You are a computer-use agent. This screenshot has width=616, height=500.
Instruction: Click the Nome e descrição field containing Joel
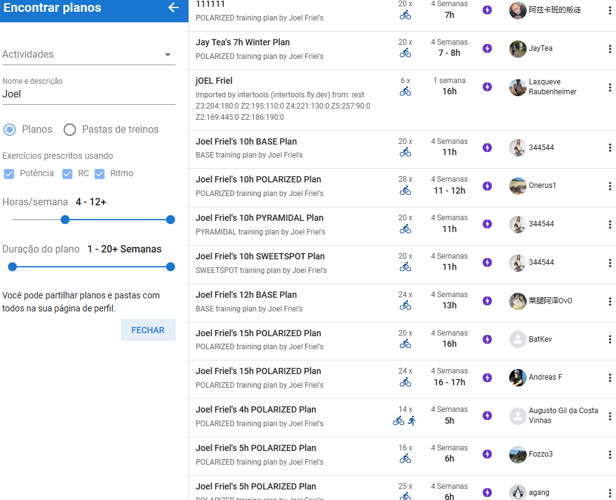click(89, 94)
